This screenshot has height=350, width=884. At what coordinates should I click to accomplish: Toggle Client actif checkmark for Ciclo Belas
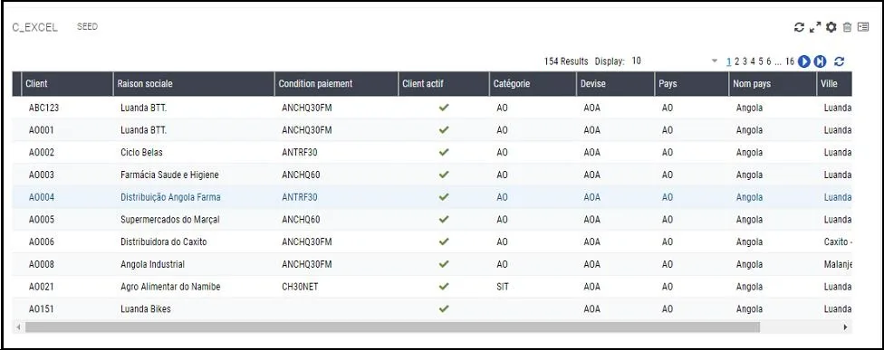tap(444, 152)
